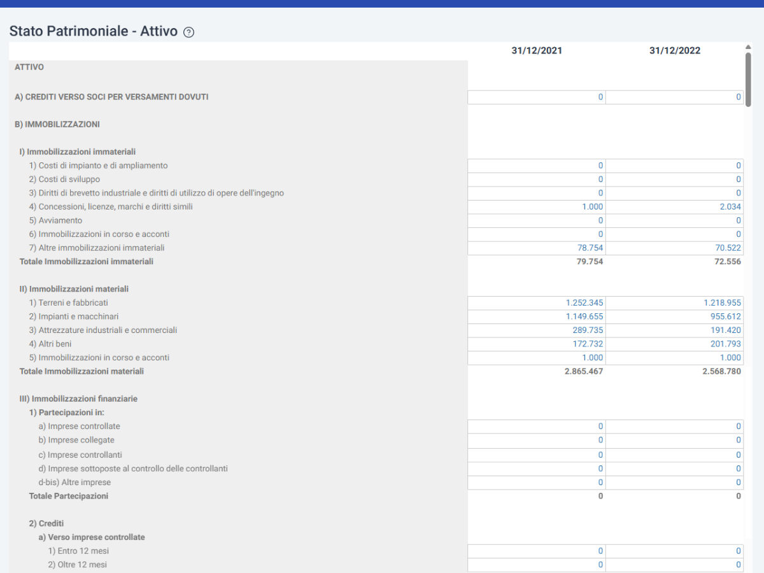Edit Costi di sviluppo 2022 field
Screen dimensions: 764x573
(x=674, y=180)
